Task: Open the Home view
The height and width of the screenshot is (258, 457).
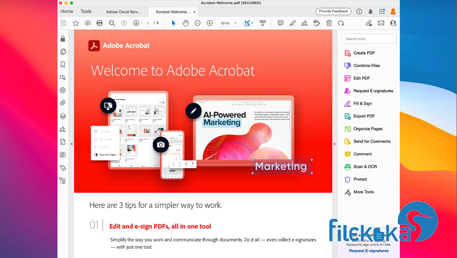Action: tap(67, 11)
